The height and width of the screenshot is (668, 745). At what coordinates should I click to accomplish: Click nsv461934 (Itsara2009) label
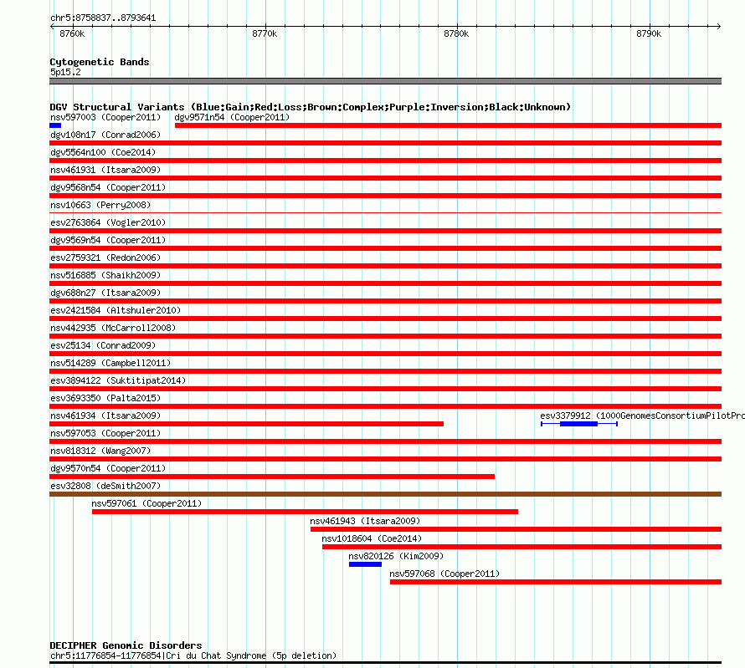tap(105, 416)
